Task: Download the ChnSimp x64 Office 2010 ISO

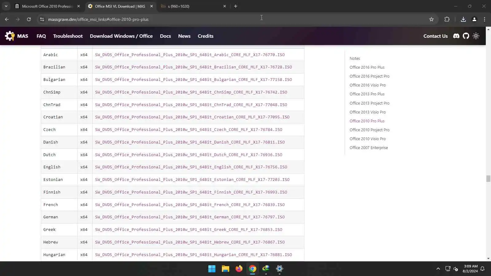Action: pyautogui.click(x=191, y=92)
